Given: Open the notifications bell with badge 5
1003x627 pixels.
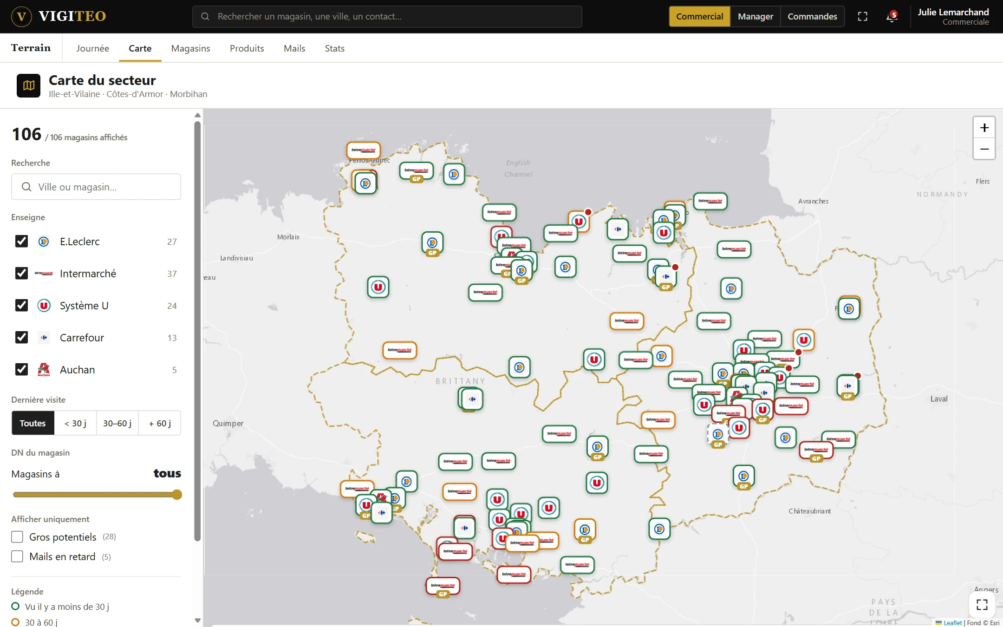Looking at the screenshot, I should (x=891, y=17).
